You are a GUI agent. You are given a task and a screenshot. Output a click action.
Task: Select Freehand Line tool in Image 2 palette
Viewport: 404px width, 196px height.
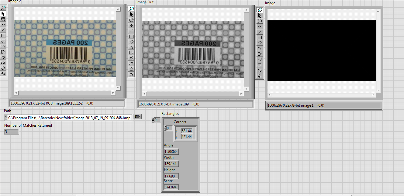click(3, 57)
